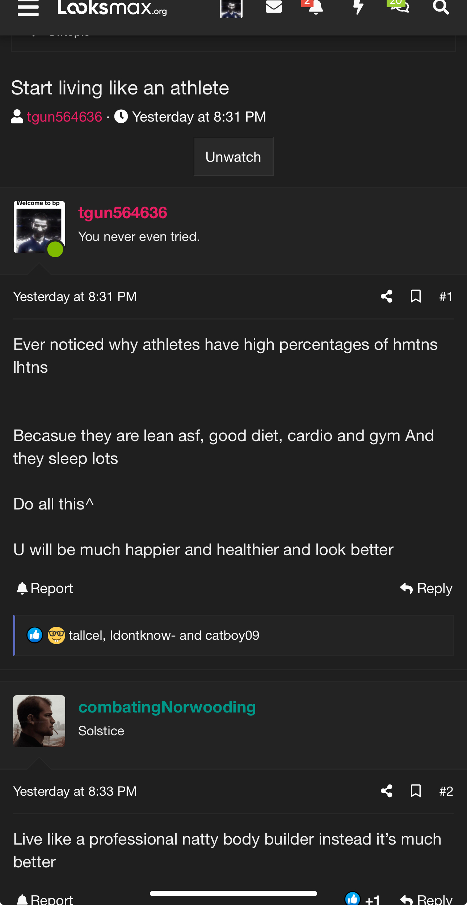Screen dimensions: 467x905
Task: Open the chat bubbles icon in header
Action: (x=400, y=7)
